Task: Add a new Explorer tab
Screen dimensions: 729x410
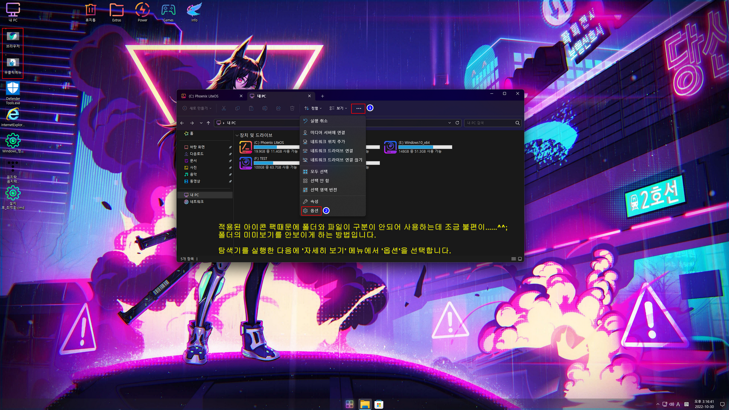Action: pyautogui.click(x=322, y=96)
